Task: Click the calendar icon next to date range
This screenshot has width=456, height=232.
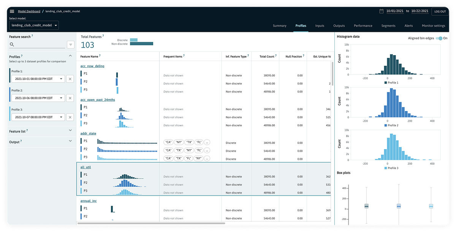Action: [382, 11]
